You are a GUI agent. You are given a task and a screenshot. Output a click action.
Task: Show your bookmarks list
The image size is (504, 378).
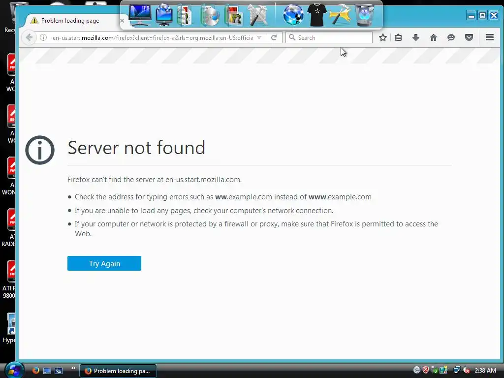pos(398,37)
